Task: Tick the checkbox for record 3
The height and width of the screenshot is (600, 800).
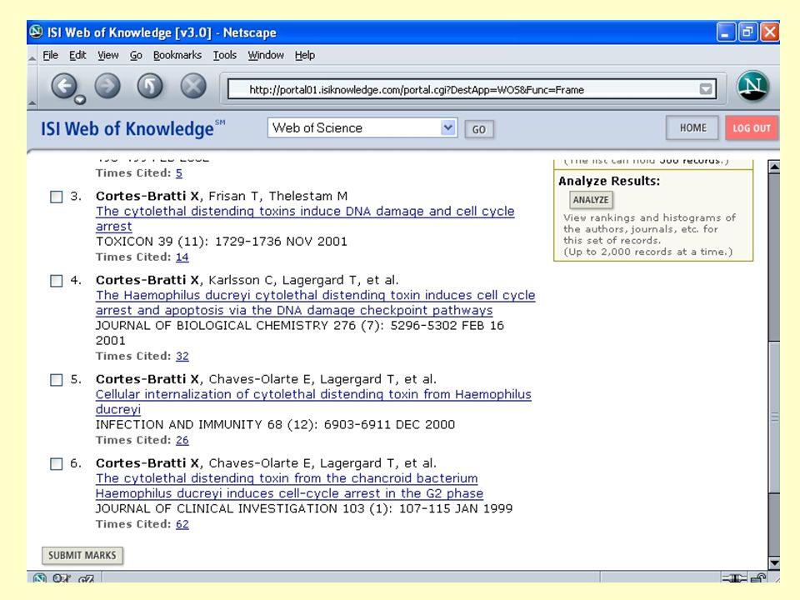Action: [x=56, y=197]
